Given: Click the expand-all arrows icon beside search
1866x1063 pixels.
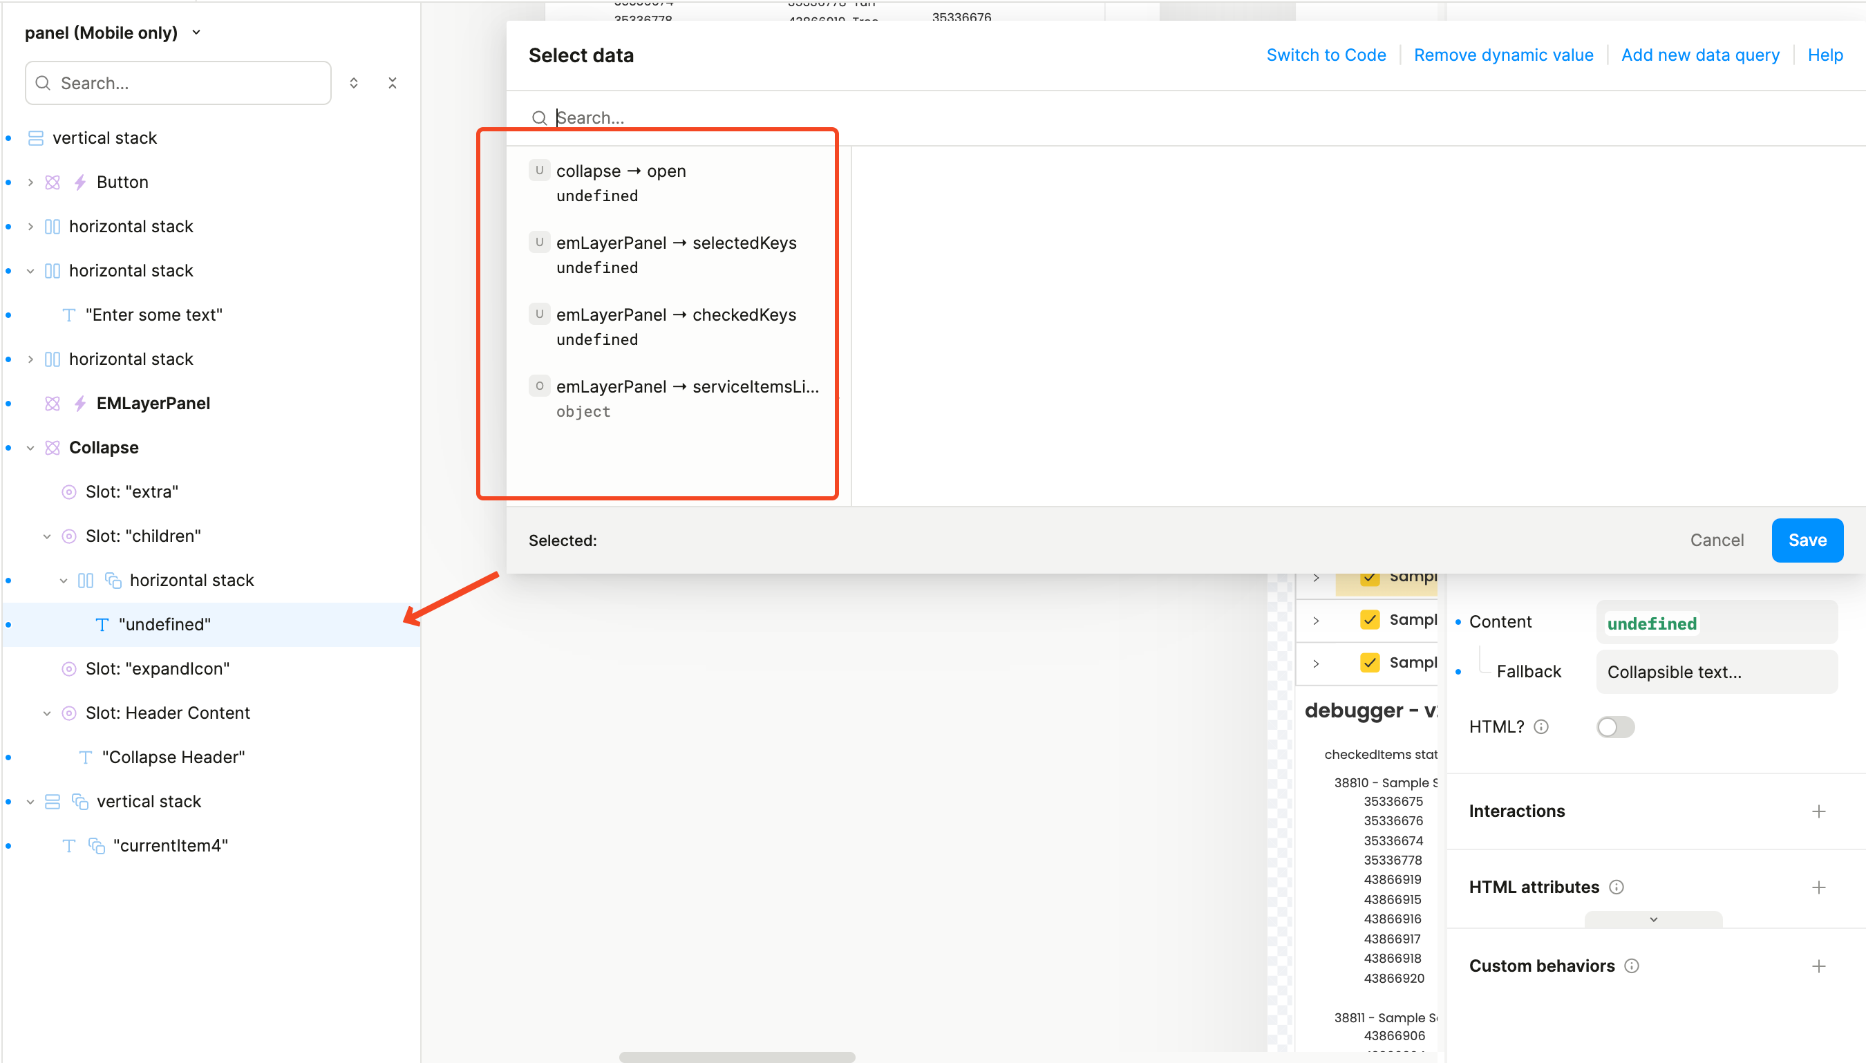Looking at the screenshot, I should (353, 83).
